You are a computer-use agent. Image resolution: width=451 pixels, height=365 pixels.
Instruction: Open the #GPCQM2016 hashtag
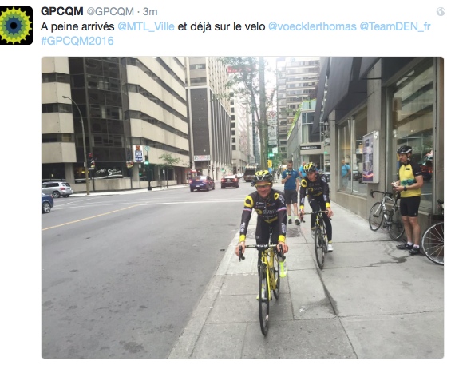[x=77, y=41]
